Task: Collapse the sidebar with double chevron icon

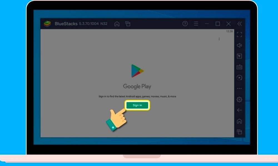Action: pyautogui.click(x=239, y=24)
